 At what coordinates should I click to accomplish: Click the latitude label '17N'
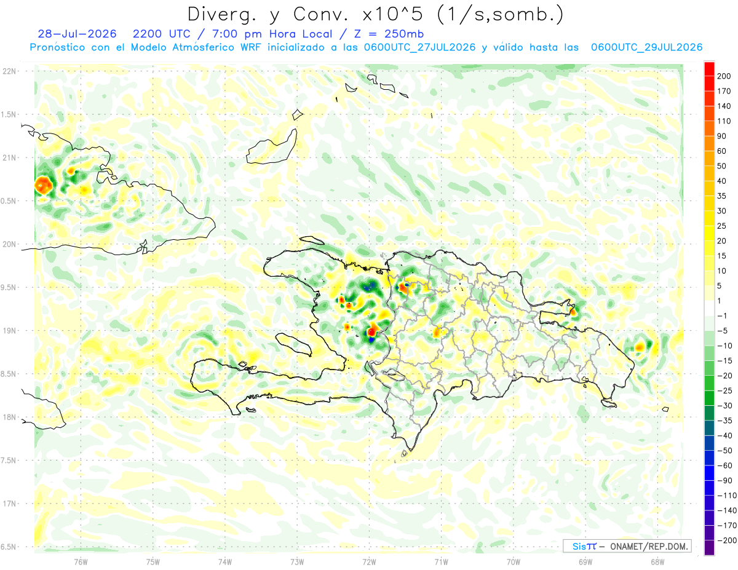9,504
